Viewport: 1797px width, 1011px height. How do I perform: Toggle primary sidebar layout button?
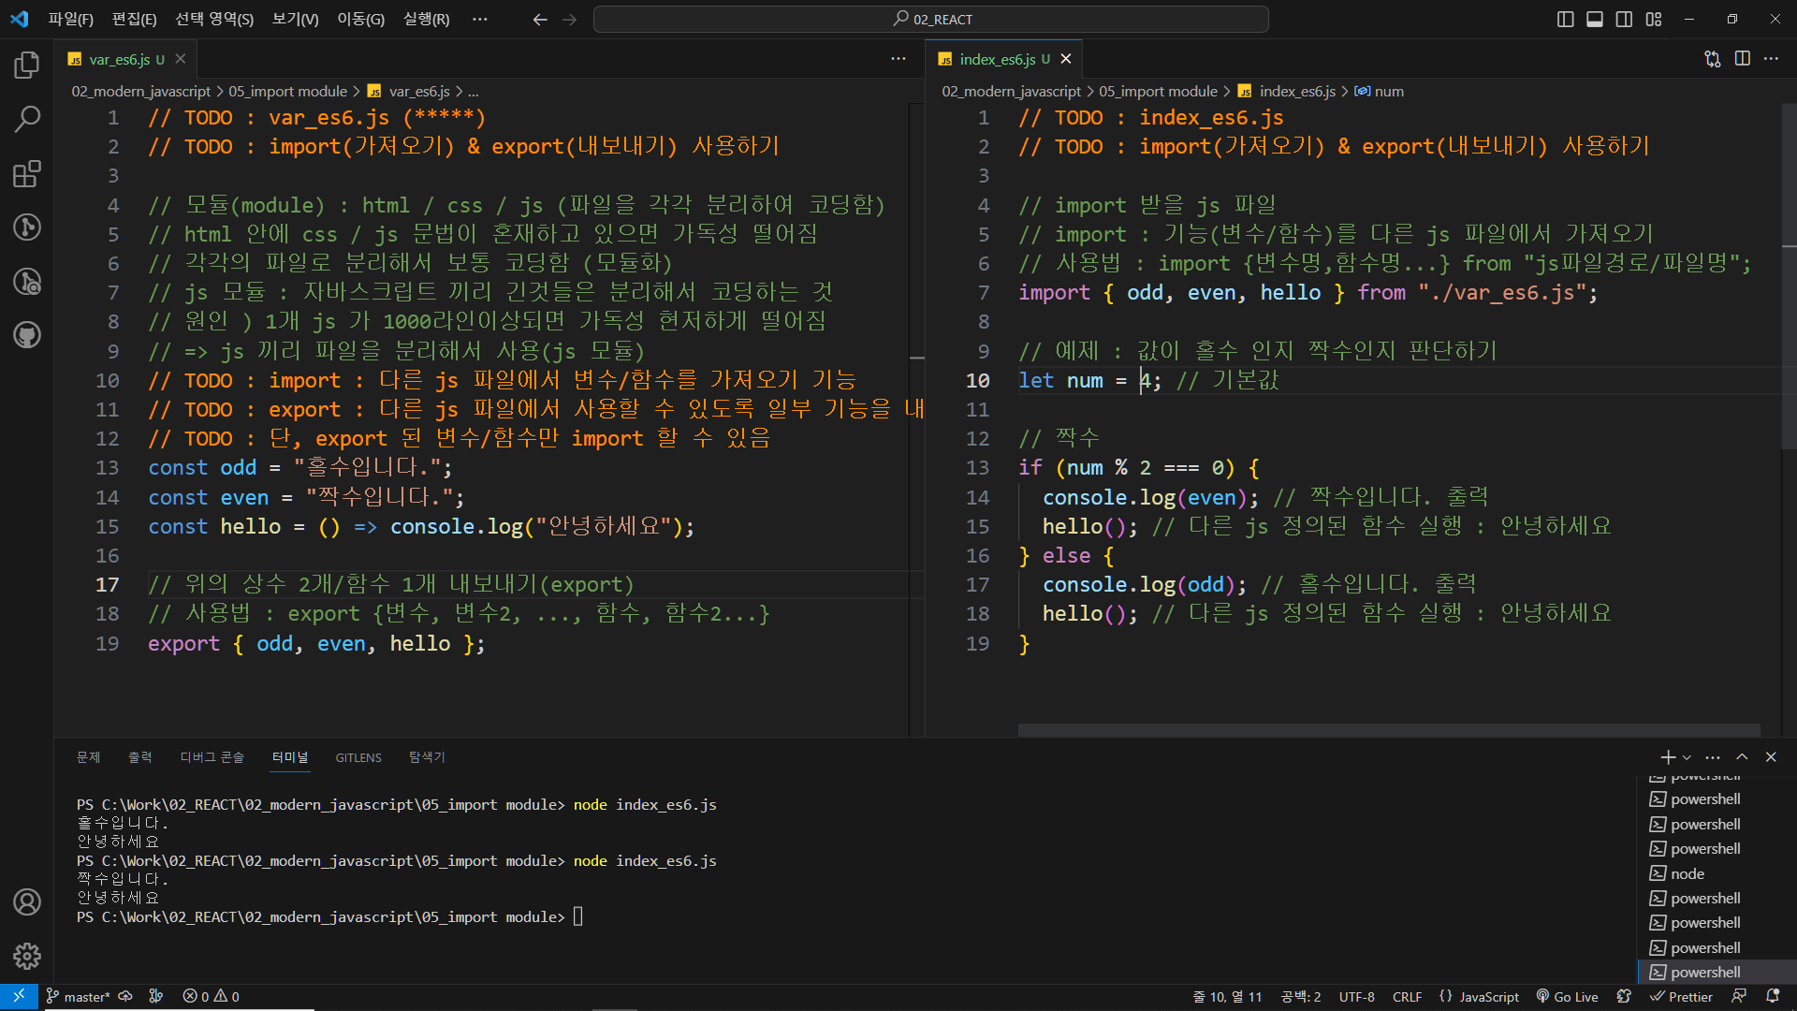[x=1565, y=19]
